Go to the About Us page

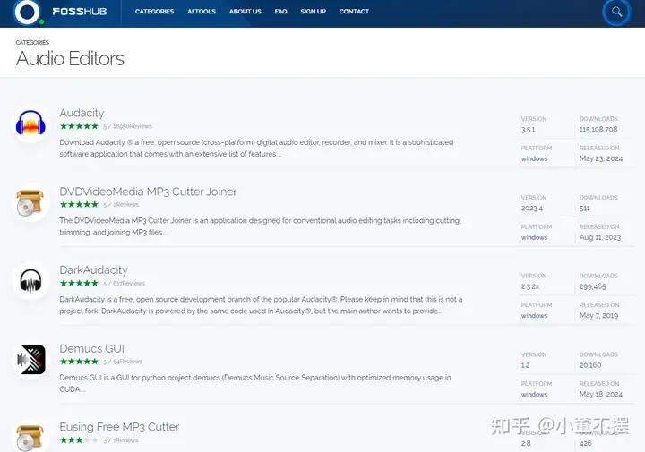tap(245, 12)
